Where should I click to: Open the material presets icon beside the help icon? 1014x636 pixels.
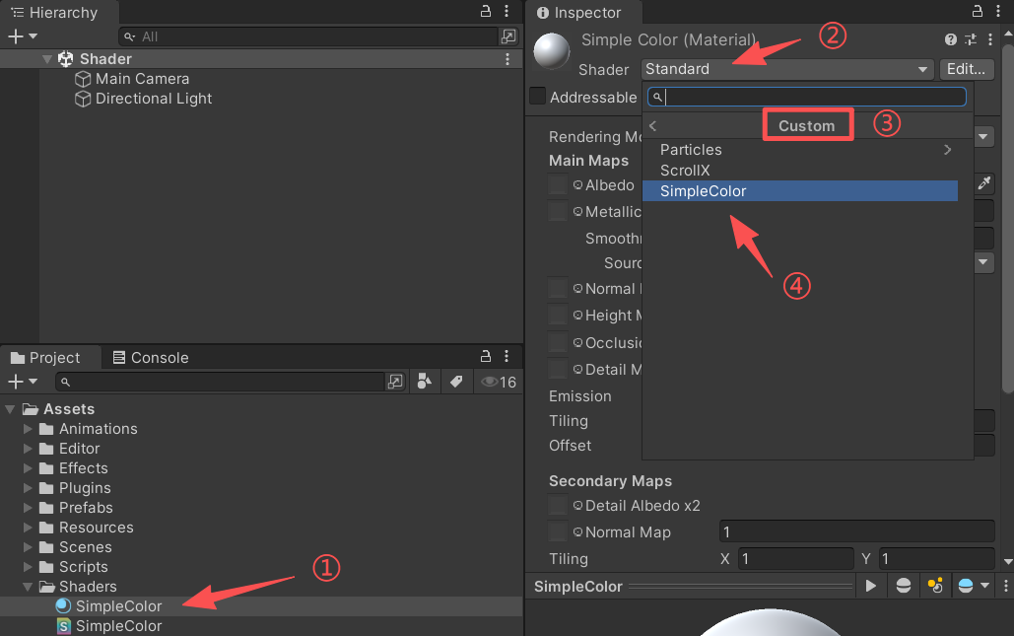tap(971, 39)
